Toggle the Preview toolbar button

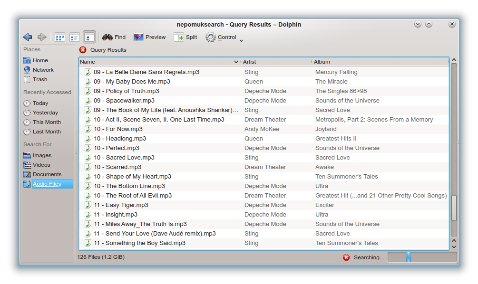click(x=150, y=37)
